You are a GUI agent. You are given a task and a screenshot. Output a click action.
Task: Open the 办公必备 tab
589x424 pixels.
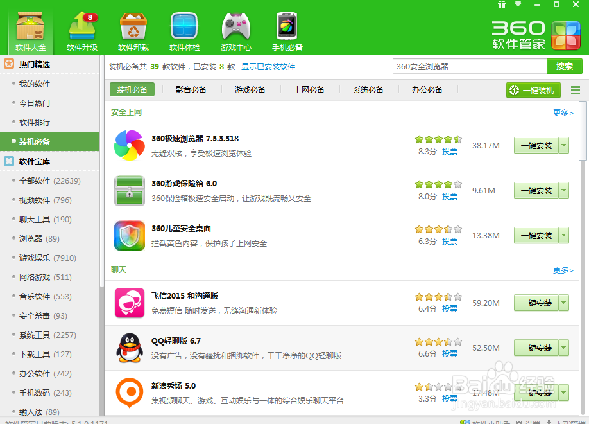tap(425, 89)
